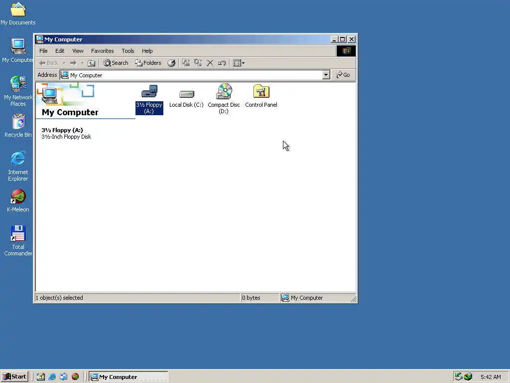
Task: Select Internet Explorer desktop icon
Action: [18, 166]
